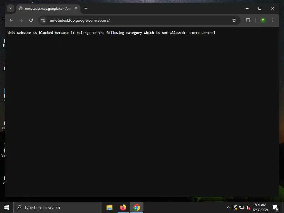
Task: Open the clock showing 7:09 AM
Action: pos(260,207)
